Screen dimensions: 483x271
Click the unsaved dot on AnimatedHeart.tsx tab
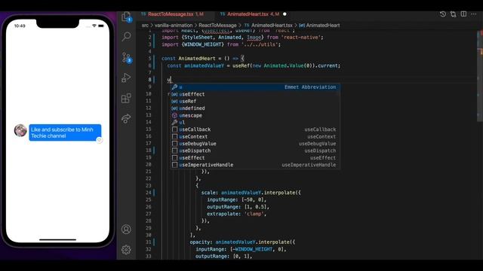285,14
